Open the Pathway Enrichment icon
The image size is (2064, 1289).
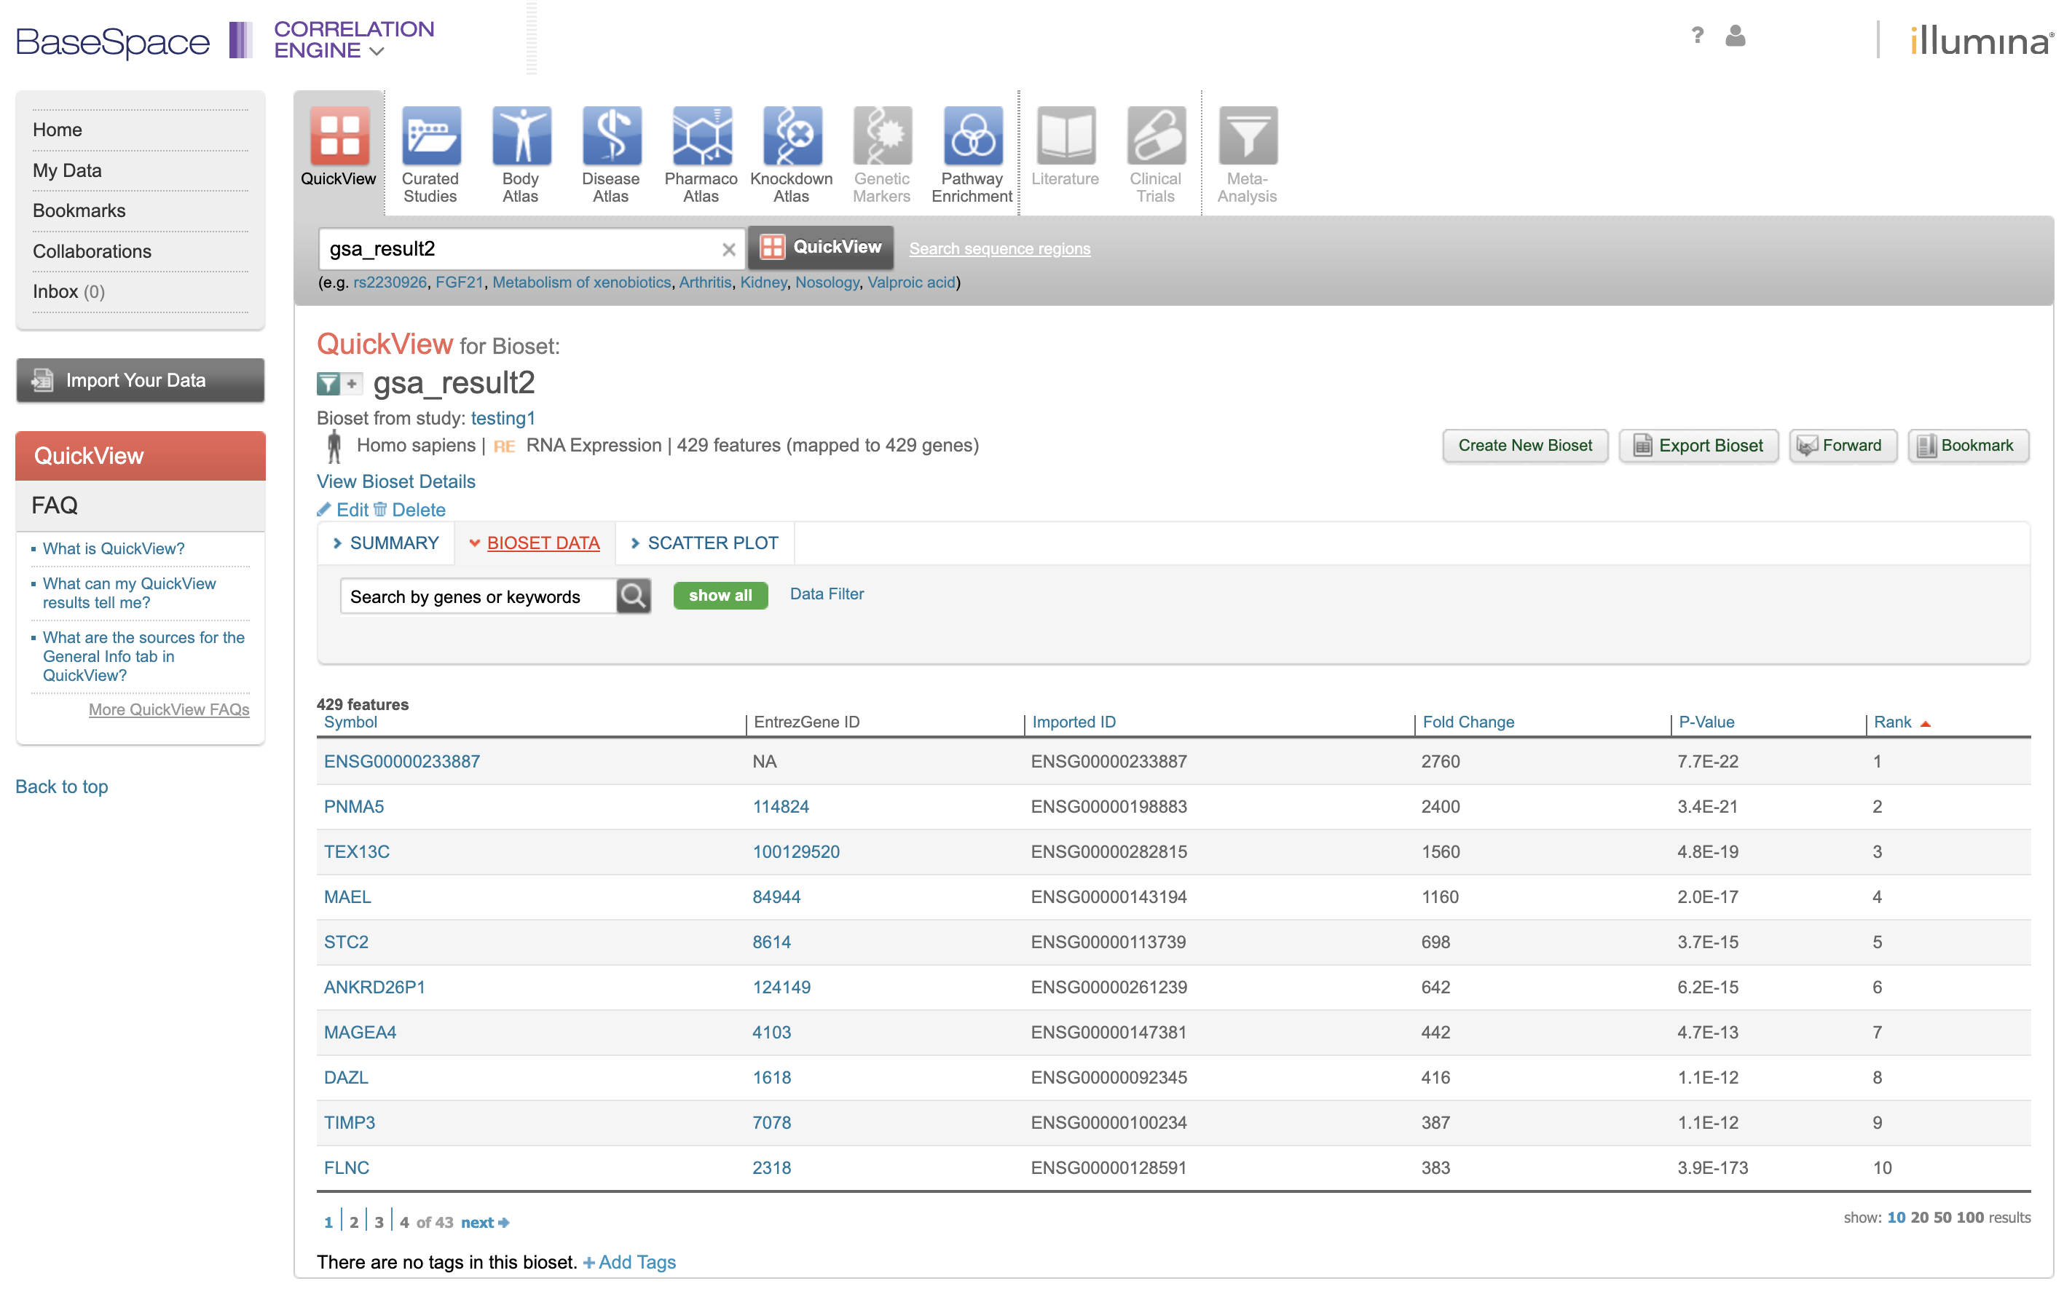click(x=972, y=136)
